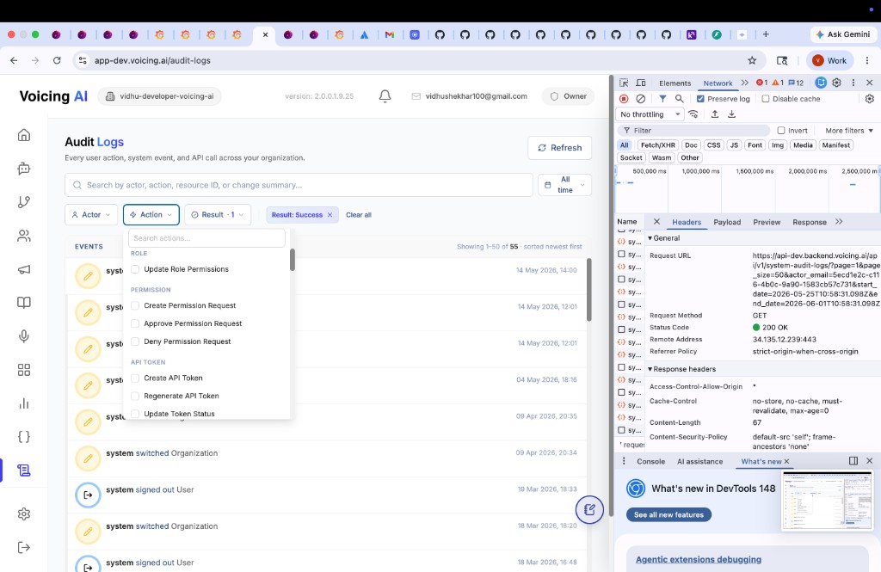Open the megaphone campaigns sidebar icon
This screenshot has height=572, width=881.
23,269
